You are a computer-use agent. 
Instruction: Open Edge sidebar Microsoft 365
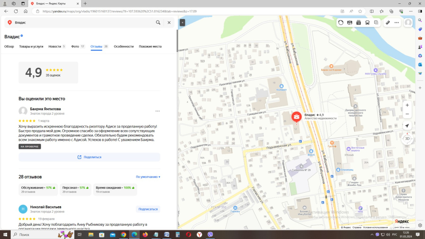pos(420,56)
